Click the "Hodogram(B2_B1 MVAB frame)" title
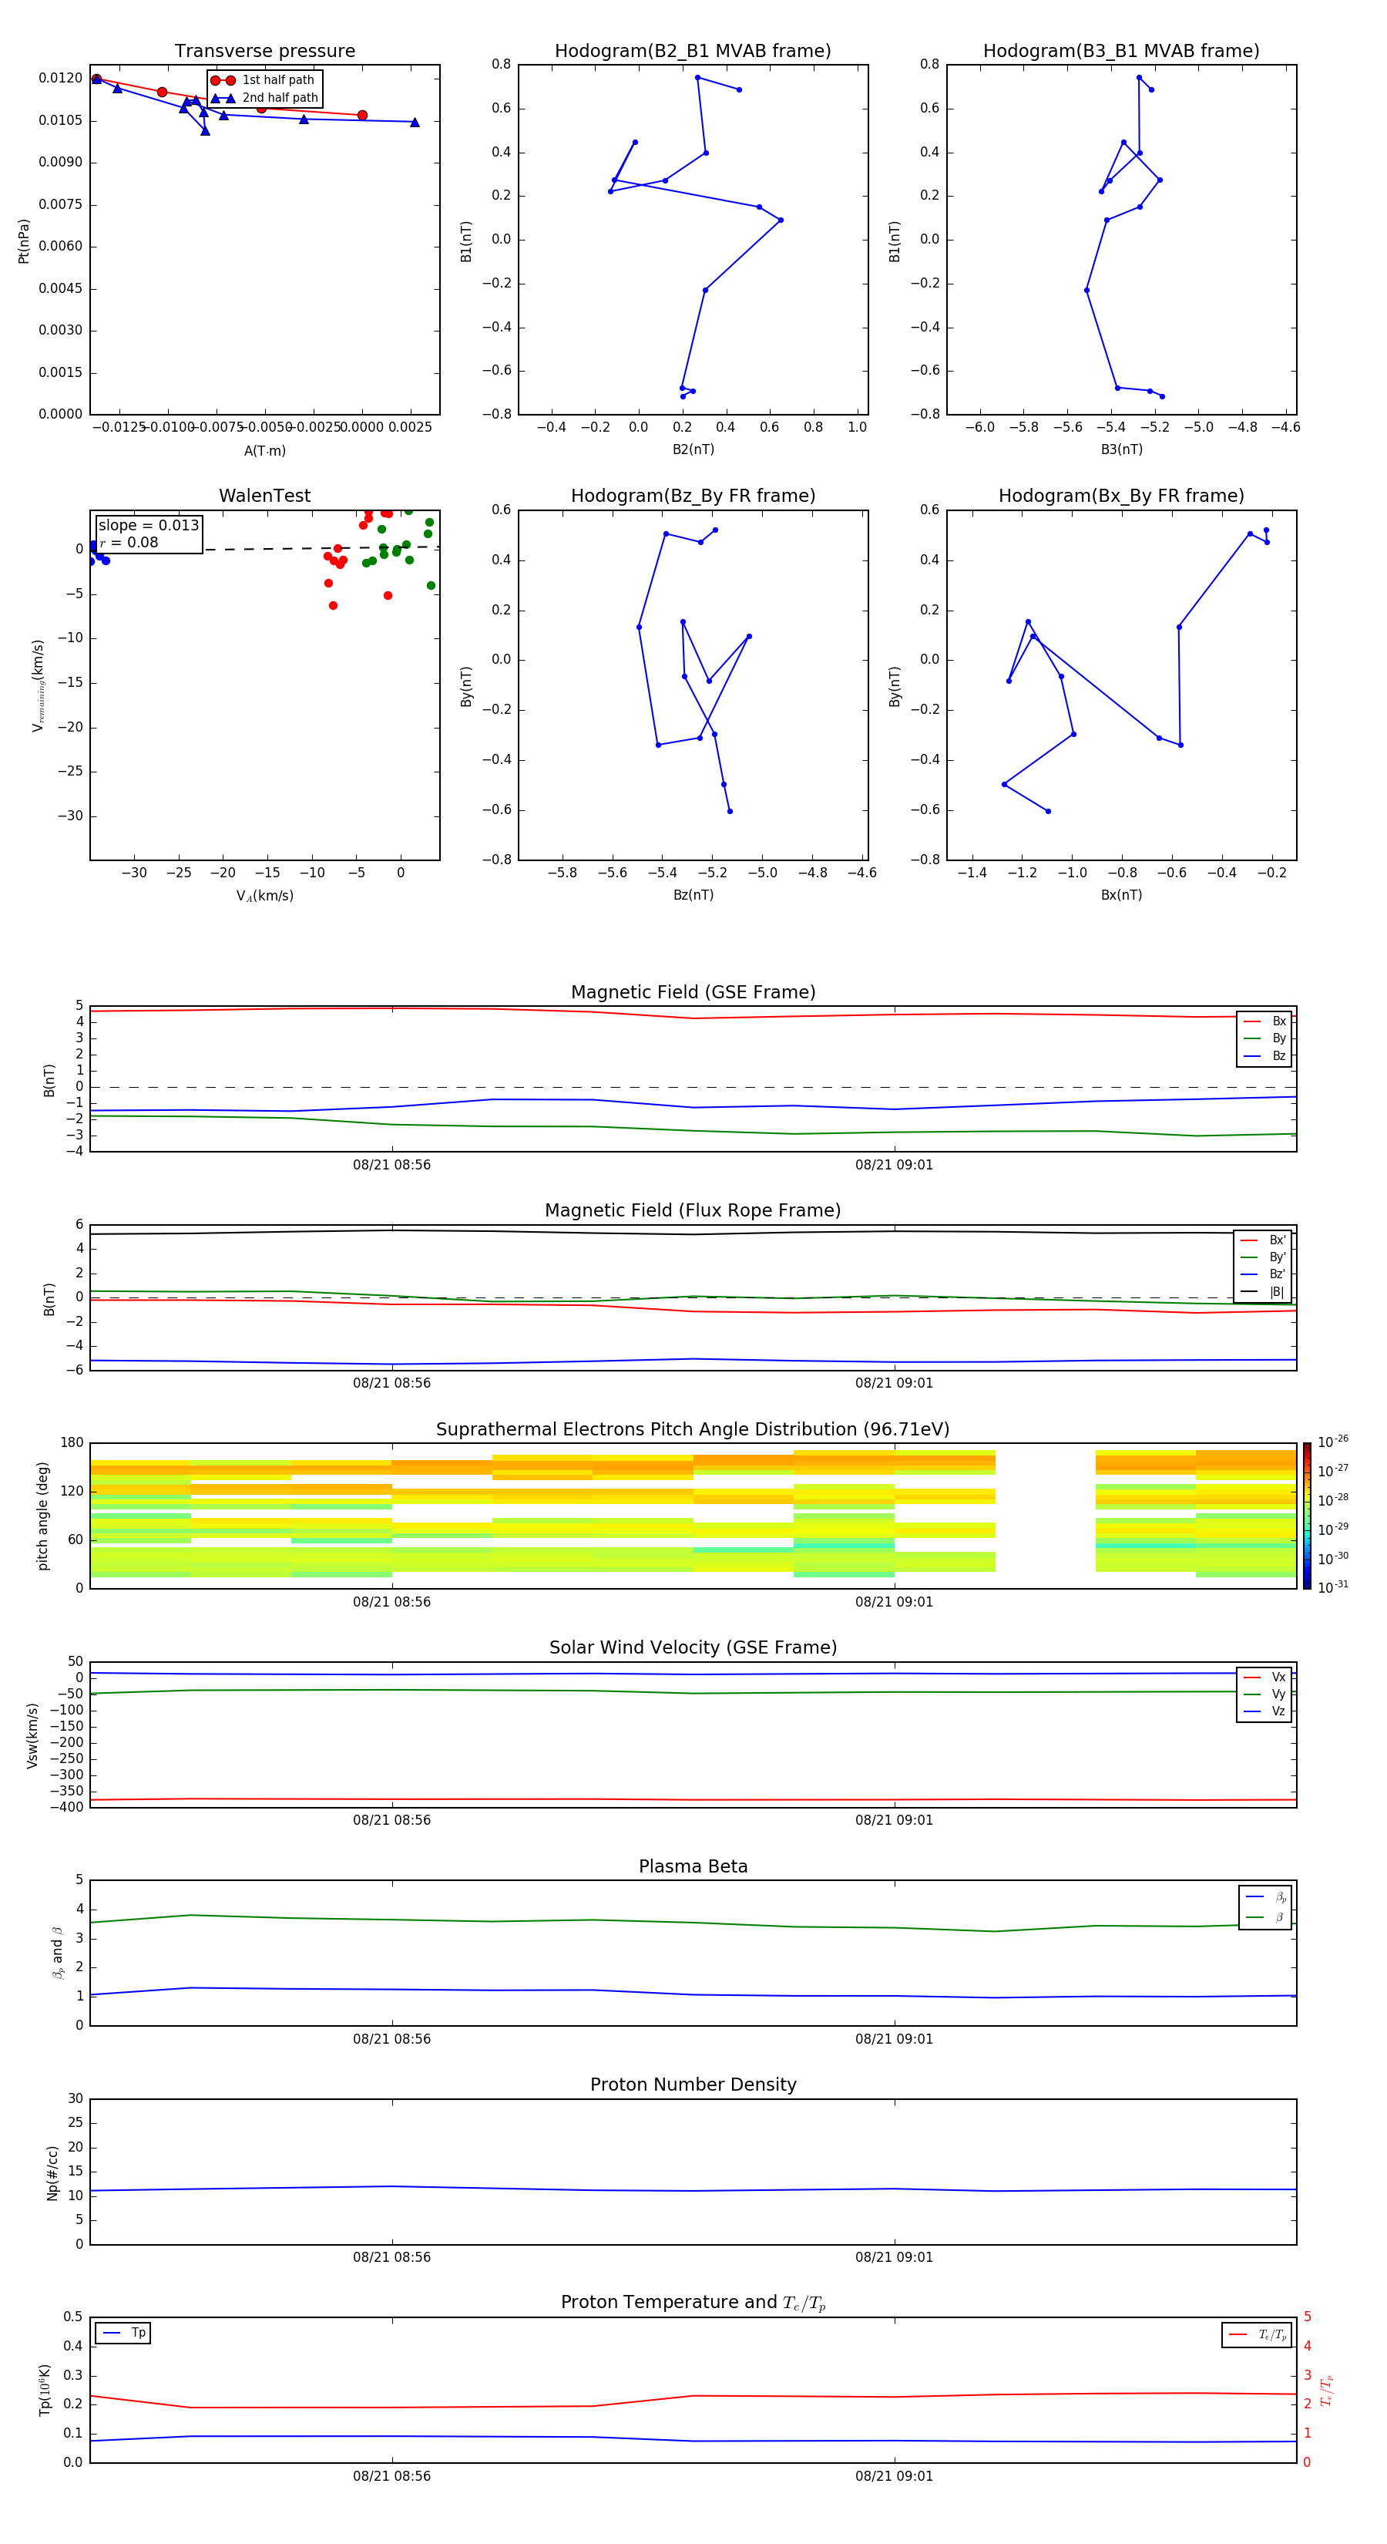Screen dimensions: 1387x2544 (693, 52)
